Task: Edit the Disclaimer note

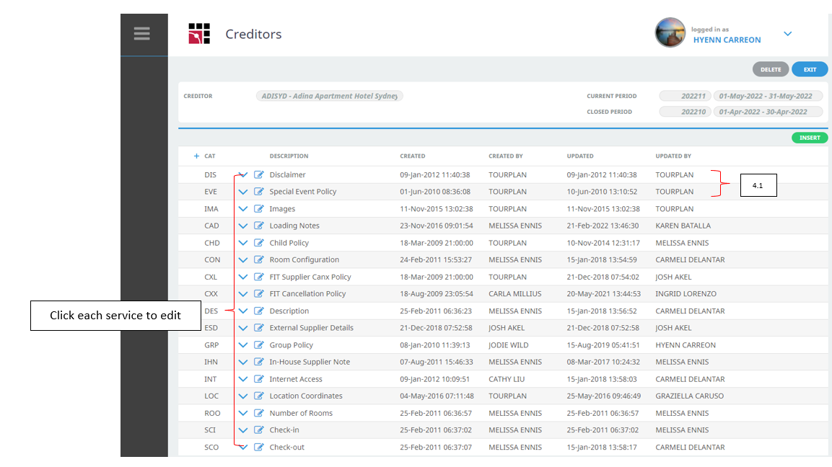Action: [259, 174]
